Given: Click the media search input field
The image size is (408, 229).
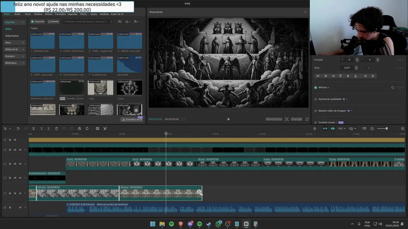Looking at the screenshot, I should [88, 22].
